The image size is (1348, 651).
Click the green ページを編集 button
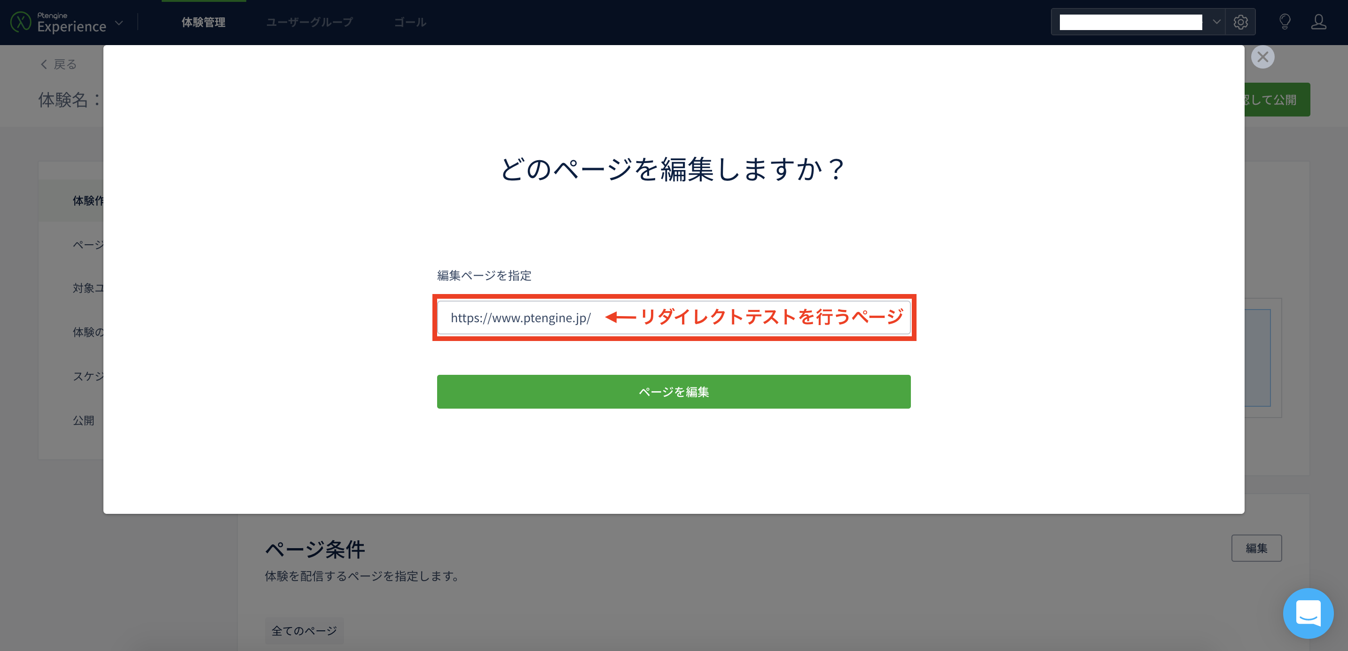click(x=674, y=391)
